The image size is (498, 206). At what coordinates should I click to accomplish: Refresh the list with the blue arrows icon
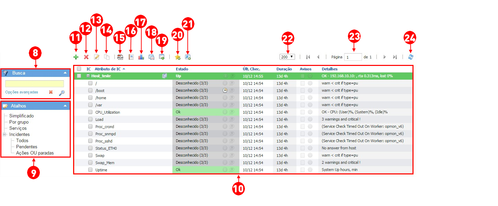pyautogui.click(x=411, y=57)
